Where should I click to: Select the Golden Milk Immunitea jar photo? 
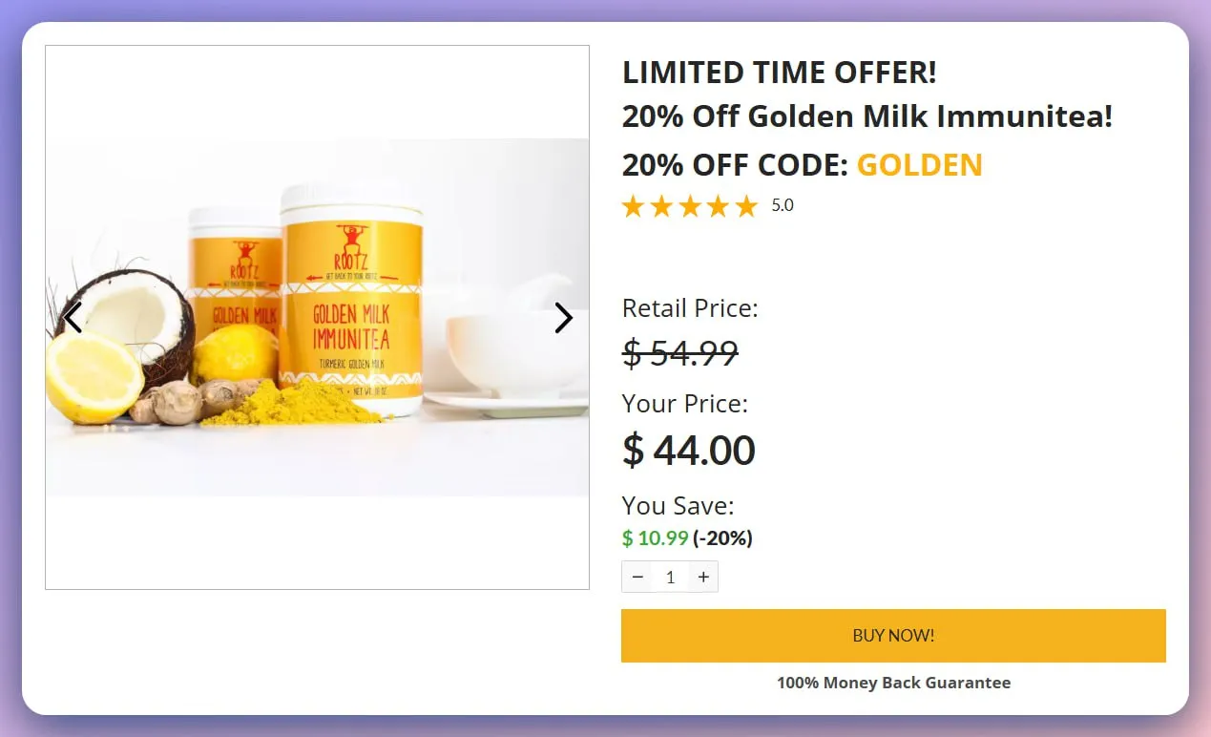[351, 305]
